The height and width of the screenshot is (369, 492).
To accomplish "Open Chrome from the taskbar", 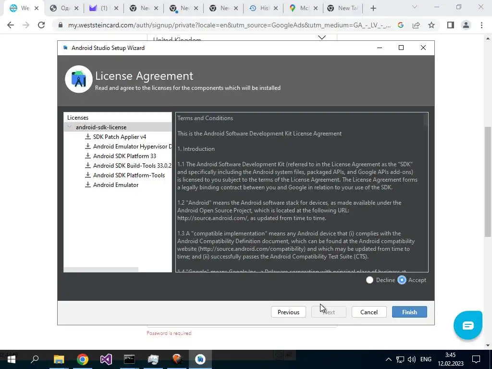I will coord(82,359).
